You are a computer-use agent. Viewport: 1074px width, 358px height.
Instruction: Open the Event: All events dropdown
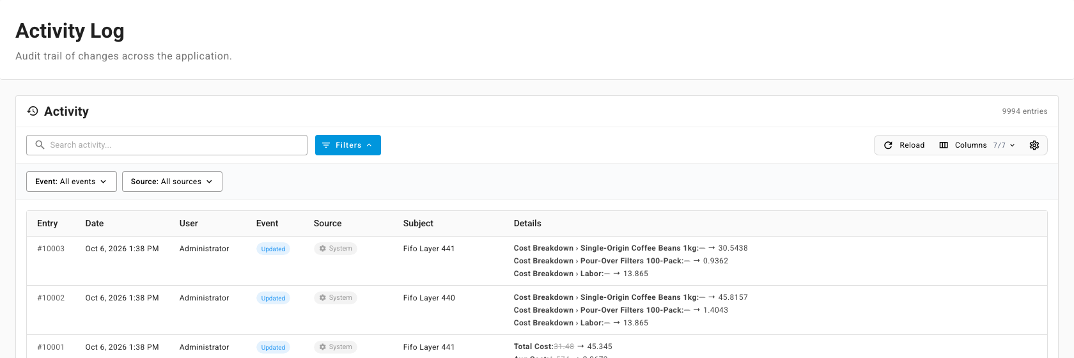tap(72, 182)
